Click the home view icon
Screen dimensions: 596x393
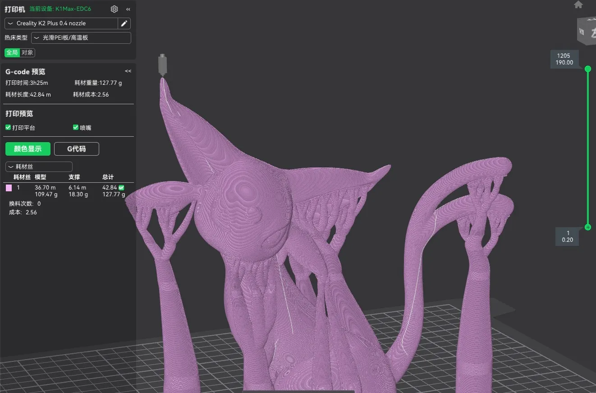pyautogui.click(x=578, y=5)
